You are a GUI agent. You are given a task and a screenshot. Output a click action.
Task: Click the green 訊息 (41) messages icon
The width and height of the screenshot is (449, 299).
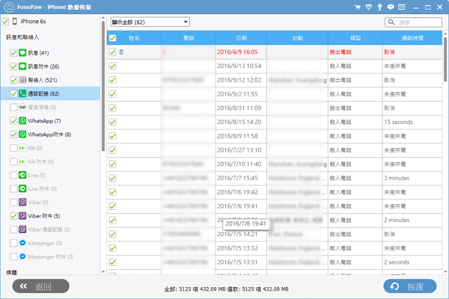click(23, 53)
